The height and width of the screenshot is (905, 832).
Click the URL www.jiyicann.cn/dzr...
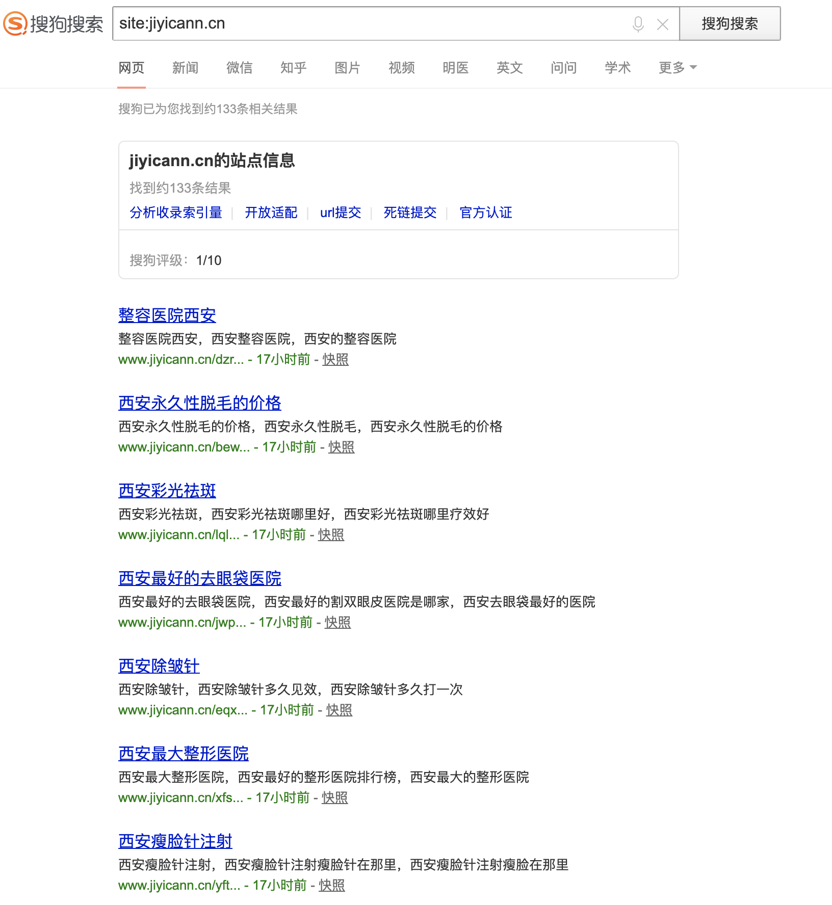(x=181, y=360)
